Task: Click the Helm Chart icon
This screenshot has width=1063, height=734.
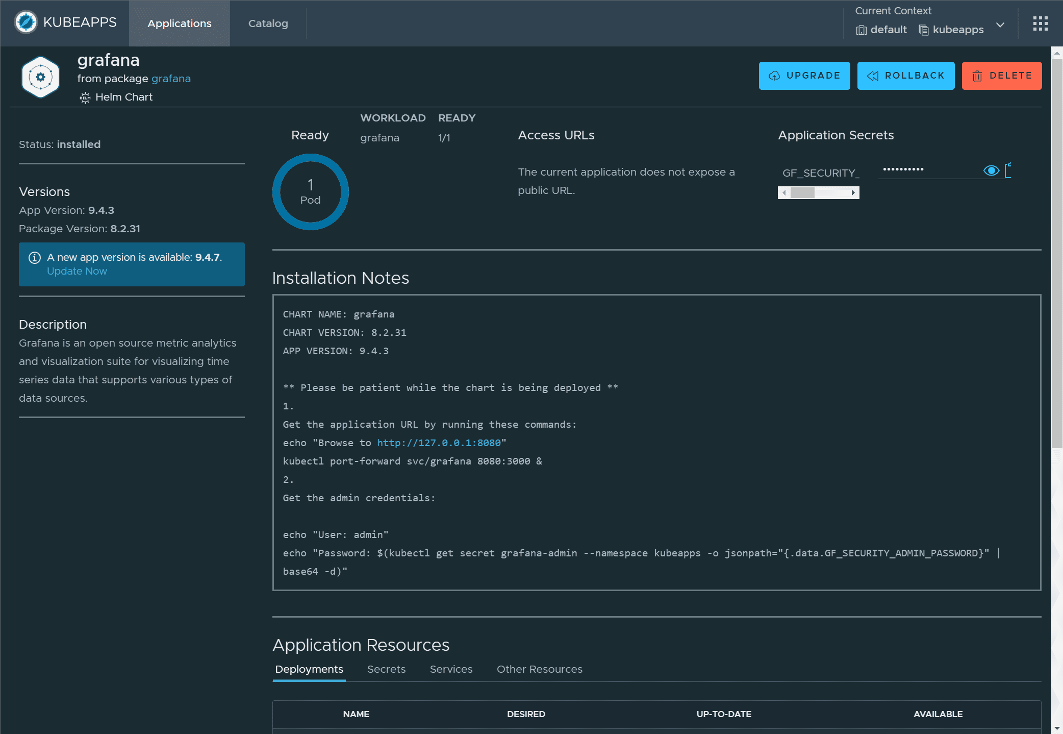Action: 85,97
